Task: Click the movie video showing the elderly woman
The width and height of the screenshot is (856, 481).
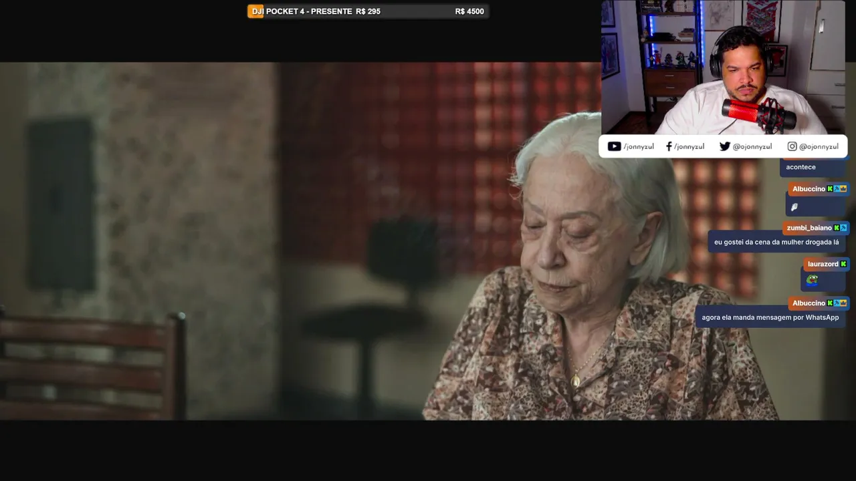Action: point(428,241)
